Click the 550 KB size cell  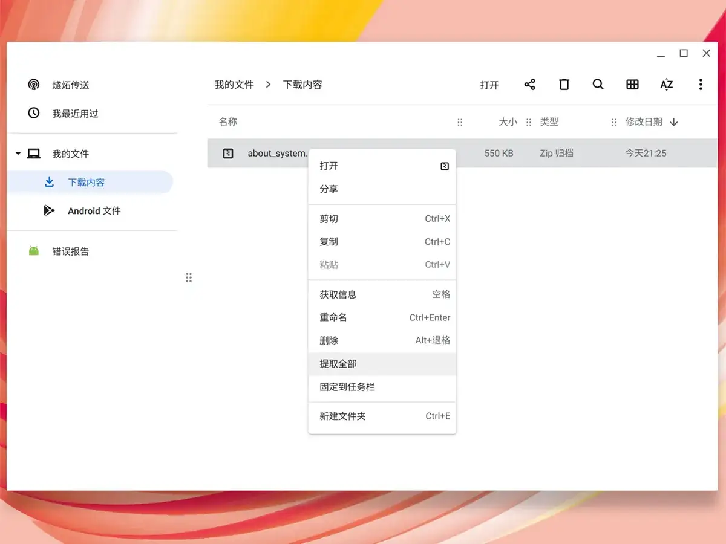tap(499, 154)
